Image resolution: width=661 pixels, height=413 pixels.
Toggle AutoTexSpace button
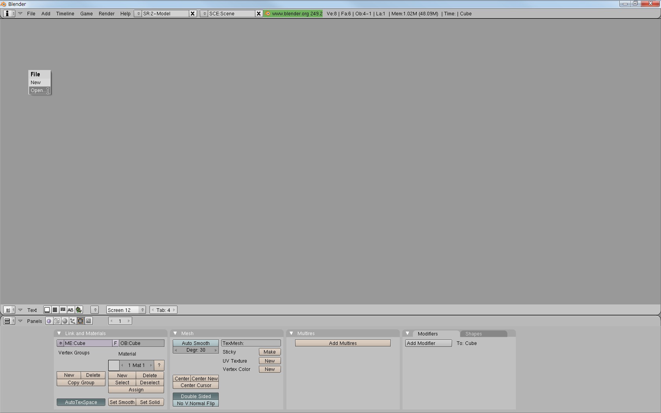click(81, 402)
